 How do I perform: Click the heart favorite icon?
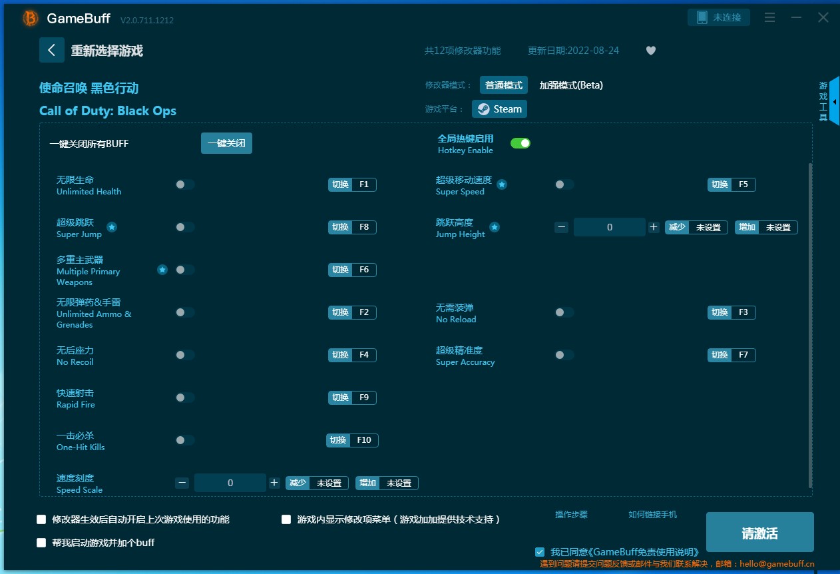coord(651,51)
